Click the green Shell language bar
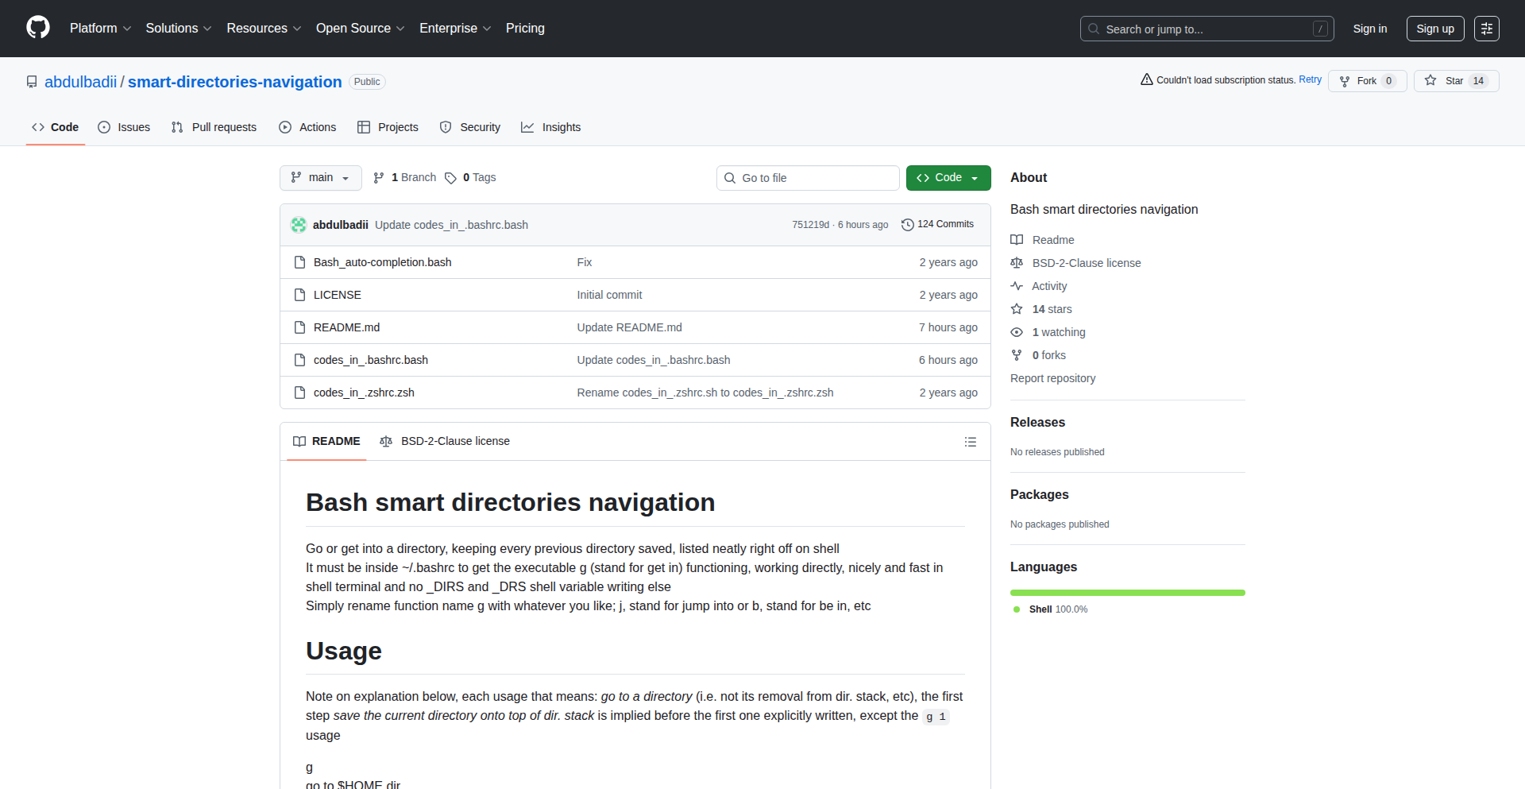Image resolution: width=1525 pixels, height=789 pixels. coord(1127,593)
